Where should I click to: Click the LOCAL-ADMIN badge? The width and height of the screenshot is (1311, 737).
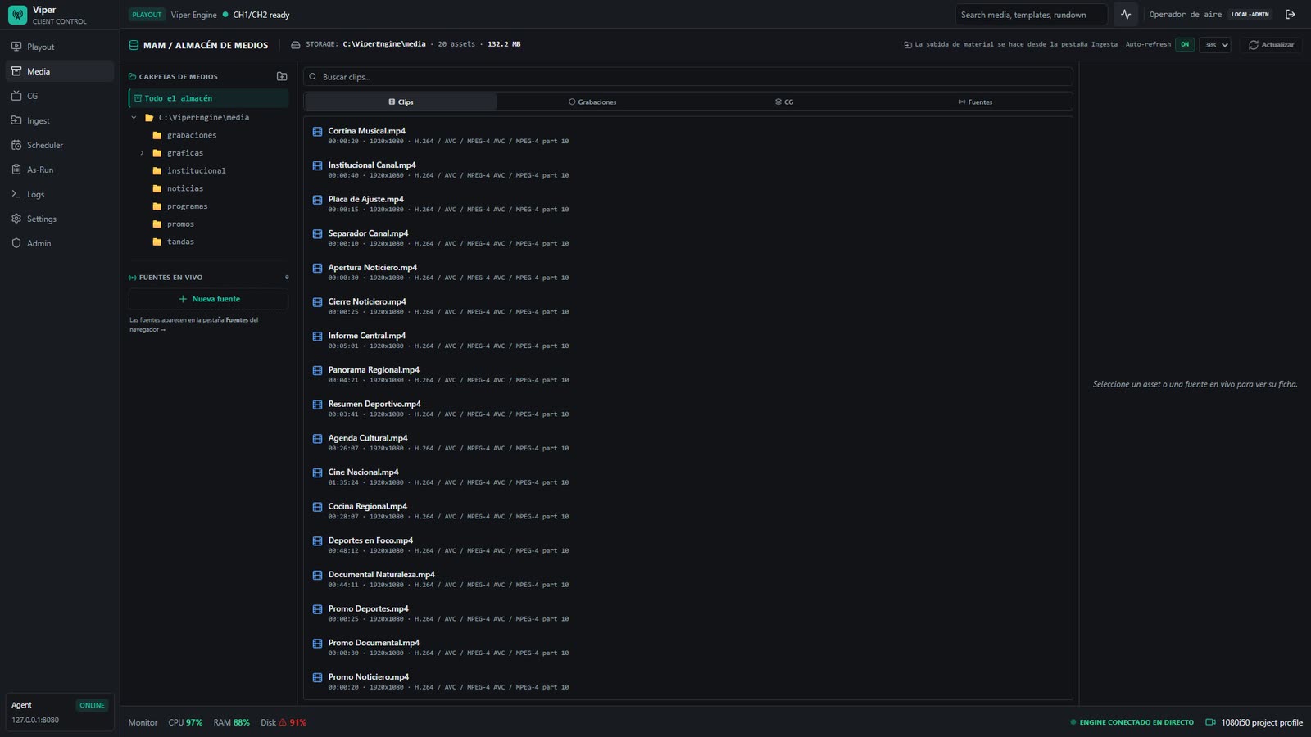(1250, 15)
